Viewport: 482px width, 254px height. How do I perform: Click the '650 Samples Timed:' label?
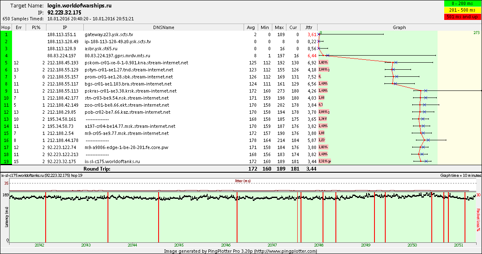tap(24, 18)
